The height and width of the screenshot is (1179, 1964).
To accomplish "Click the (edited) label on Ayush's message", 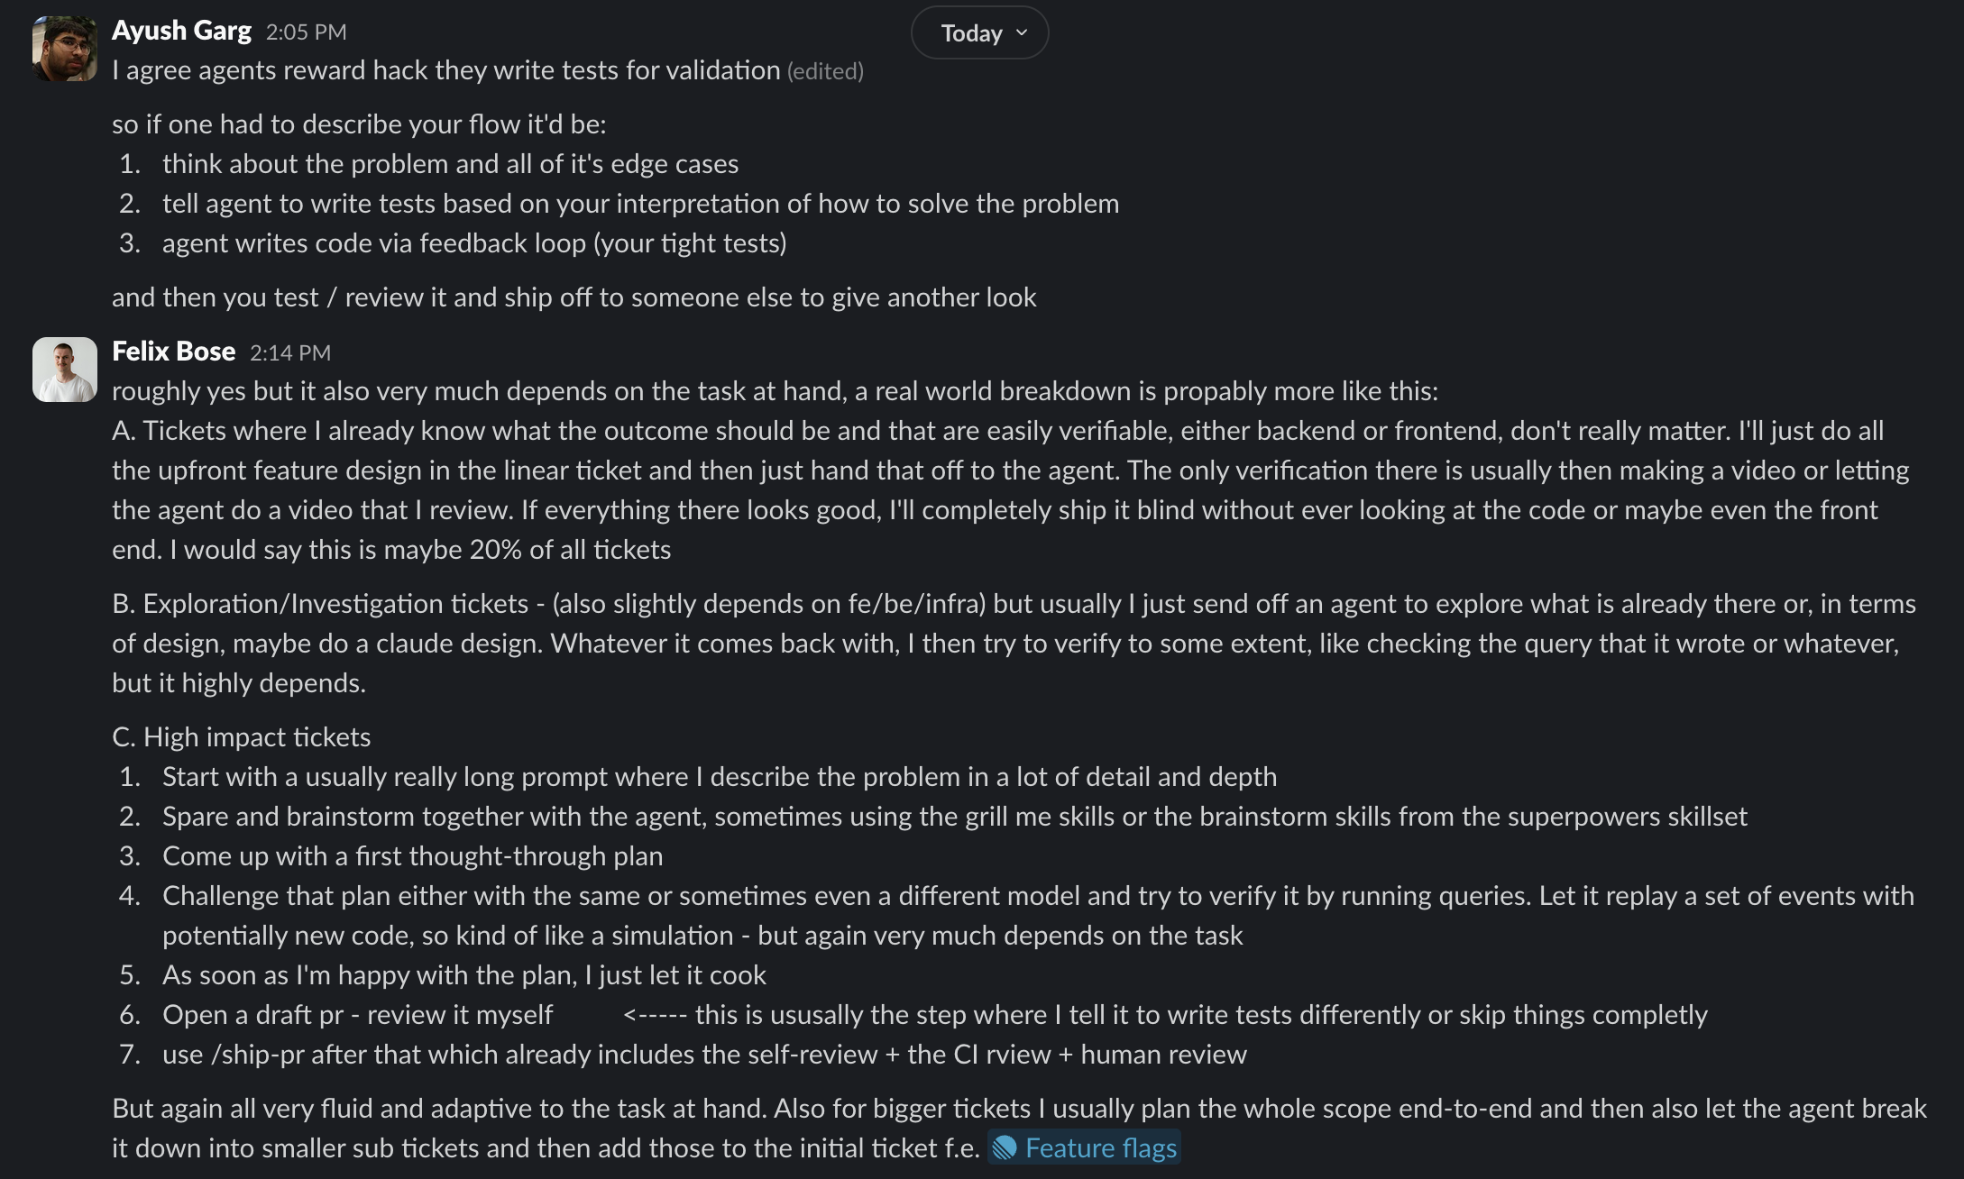I will coord(825,71).
